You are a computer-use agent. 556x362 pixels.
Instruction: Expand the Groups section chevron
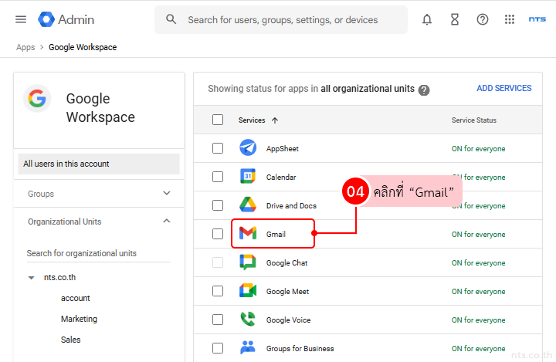point(167,194)
